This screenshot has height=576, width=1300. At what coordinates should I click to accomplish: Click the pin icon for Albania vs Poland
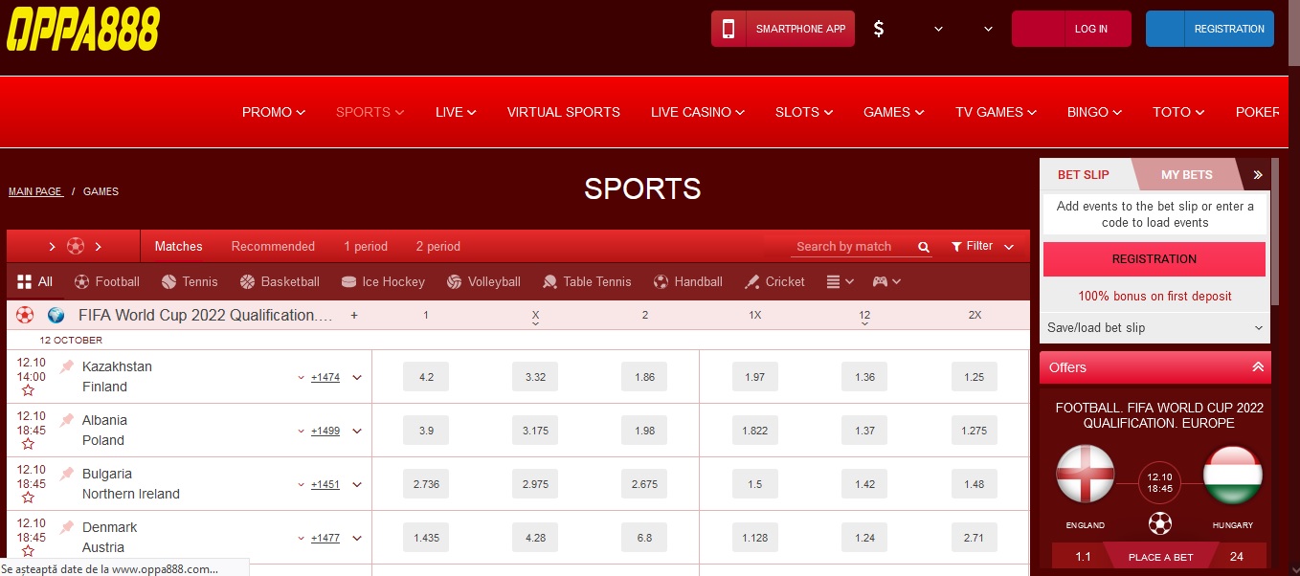tap(67, 420)
